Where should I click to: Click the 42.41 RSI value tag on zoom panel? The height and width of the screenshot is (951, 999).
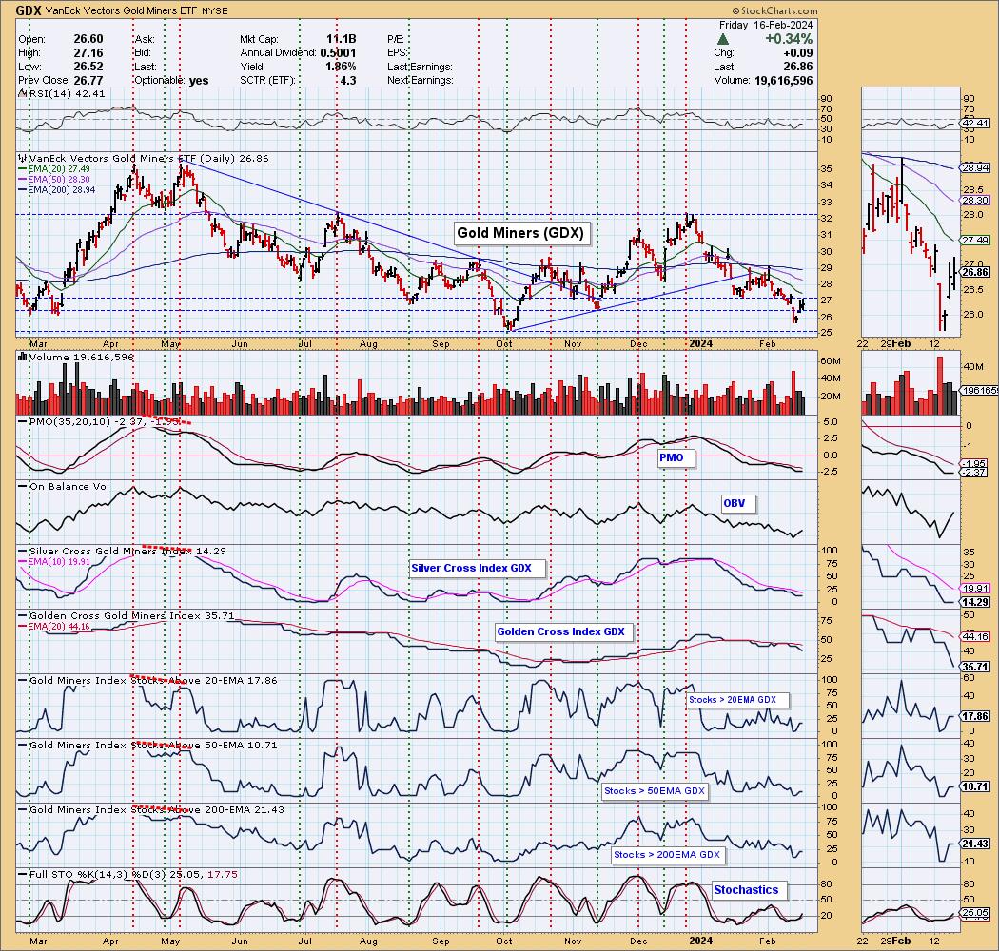976,123
